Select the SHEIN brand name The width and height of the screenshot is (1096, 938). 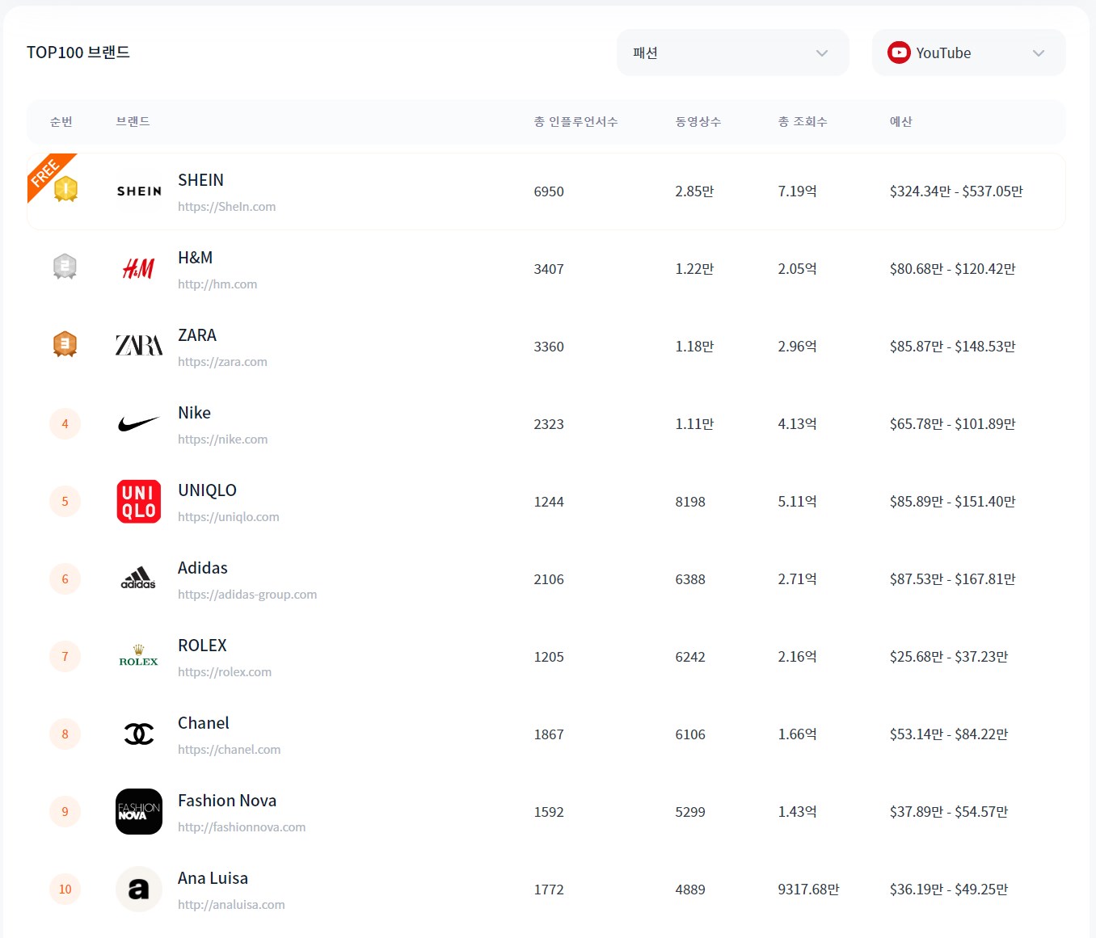(x=200, y=180)
